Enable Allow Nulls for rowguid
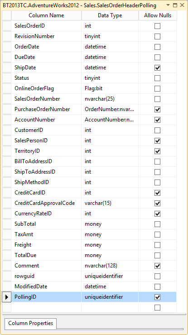The width and height of the screenshot is (188, 335). coord(157,276)
